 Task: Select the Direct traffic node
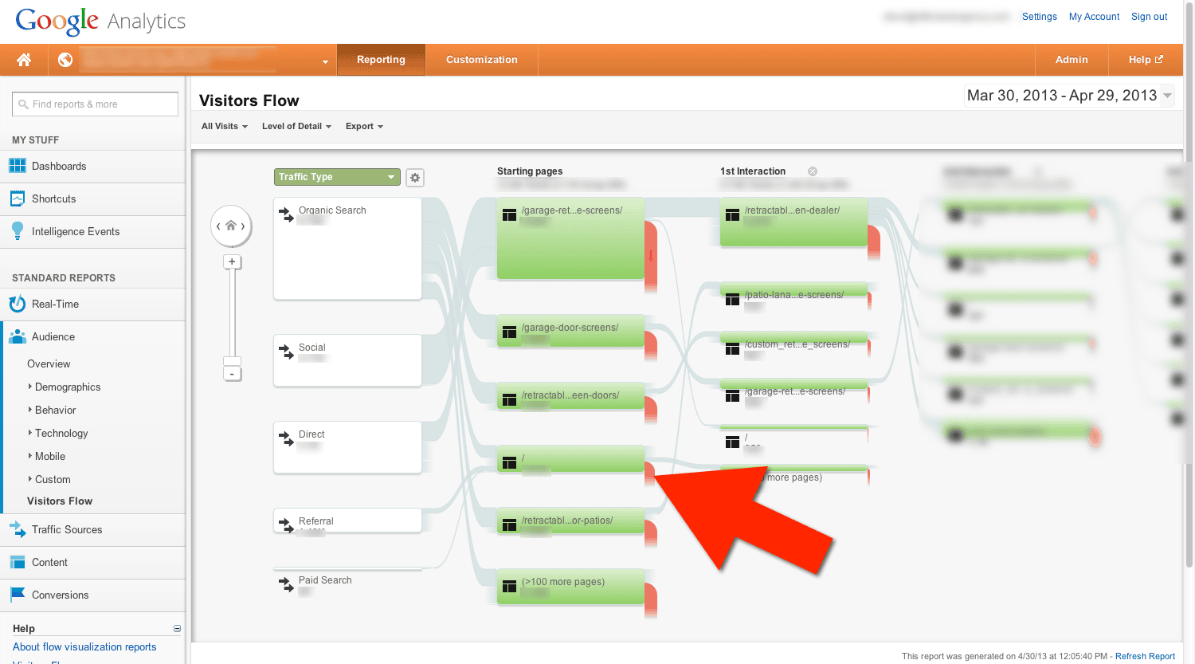coord(347,447)
